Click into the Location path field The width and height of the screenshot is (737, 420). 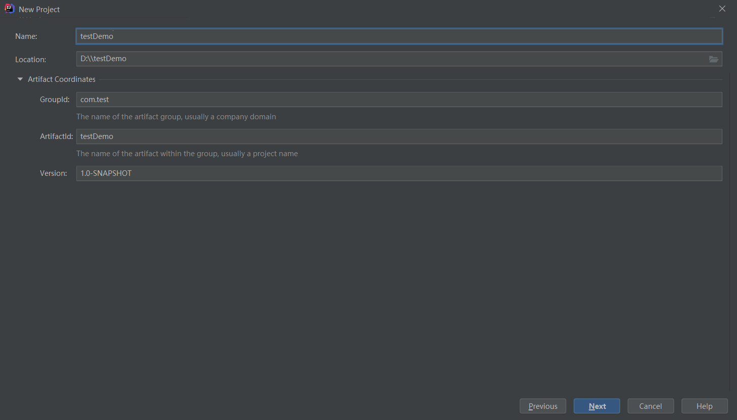tap(392, 59)
